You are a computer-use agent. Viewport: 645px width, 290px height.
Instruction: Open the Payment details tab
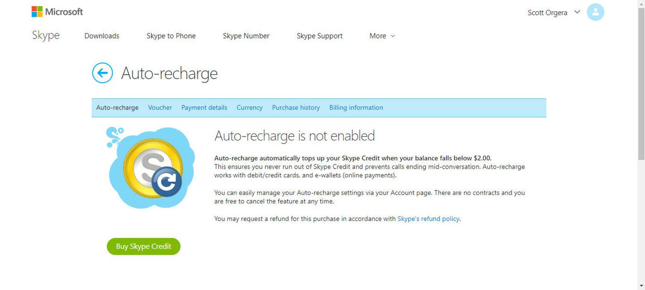[204, 108]
